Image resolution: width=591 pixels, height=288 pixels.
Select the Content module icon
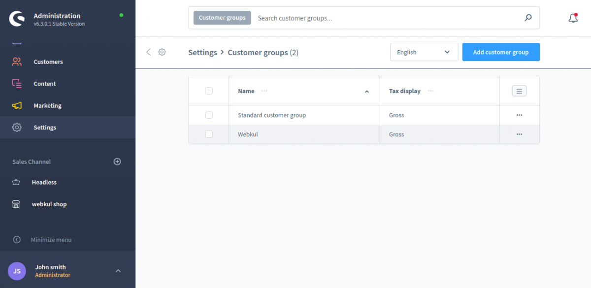44,83
